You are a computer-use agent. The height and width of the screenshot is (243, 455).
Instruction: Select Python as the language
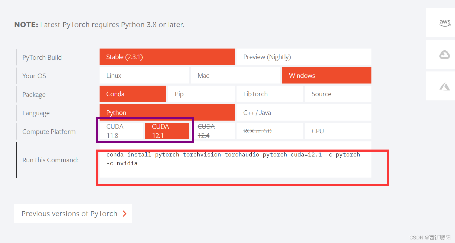[x=167, y=112]
